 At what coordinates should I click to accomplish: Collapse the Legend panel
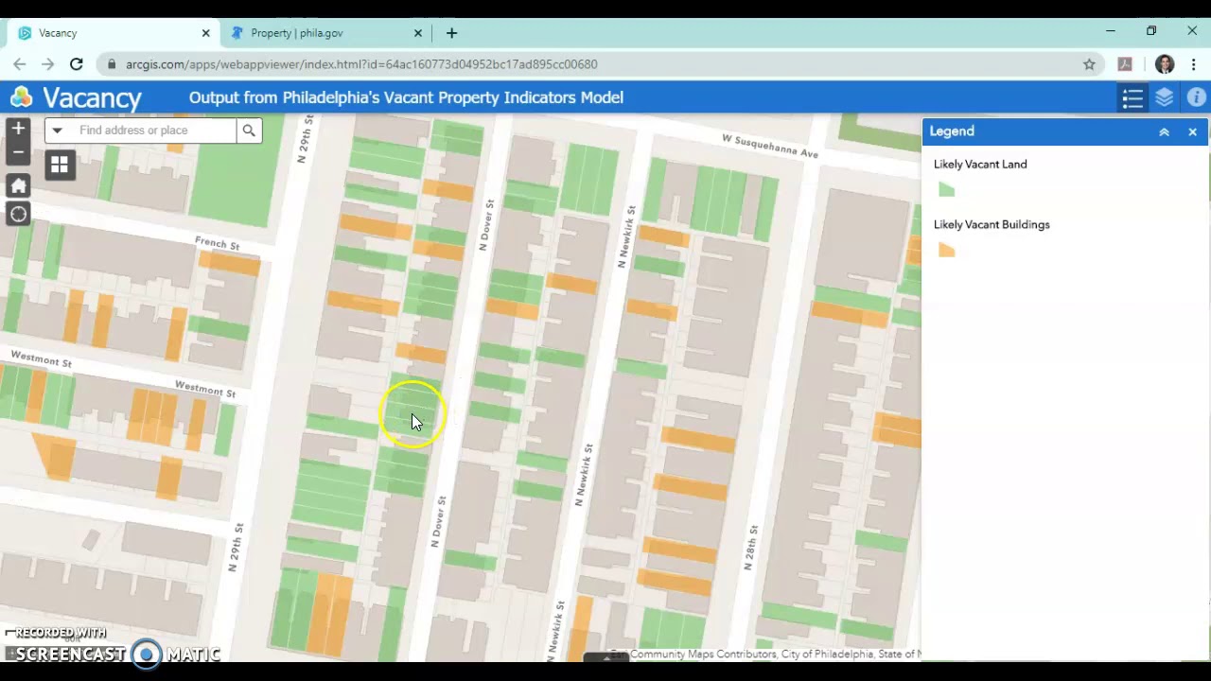1164,132
